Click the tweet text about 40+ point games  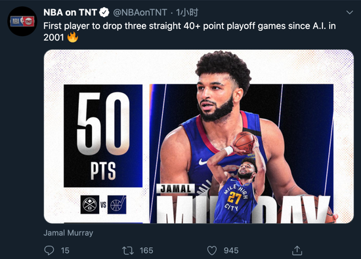click(190, 31)
